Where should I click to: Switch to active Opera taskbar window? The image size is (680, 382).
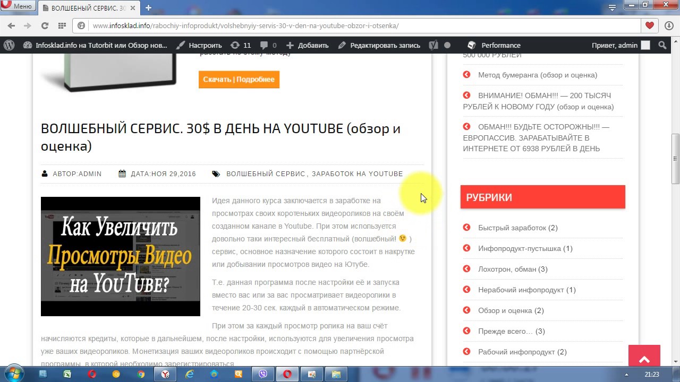287,374
